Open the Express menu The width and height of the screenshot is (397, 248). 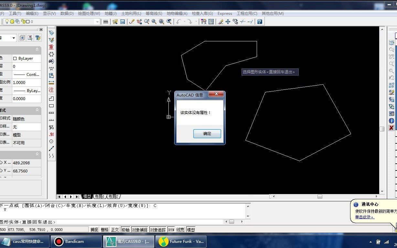[225, 14]
